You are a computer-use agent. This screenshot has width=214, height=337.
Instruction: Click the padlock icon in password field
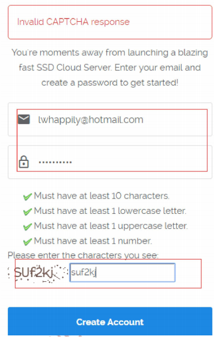pyautogui.click(x=24, y=162)
